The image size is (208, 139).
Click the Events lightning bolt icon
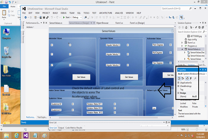tap(191, 79)
